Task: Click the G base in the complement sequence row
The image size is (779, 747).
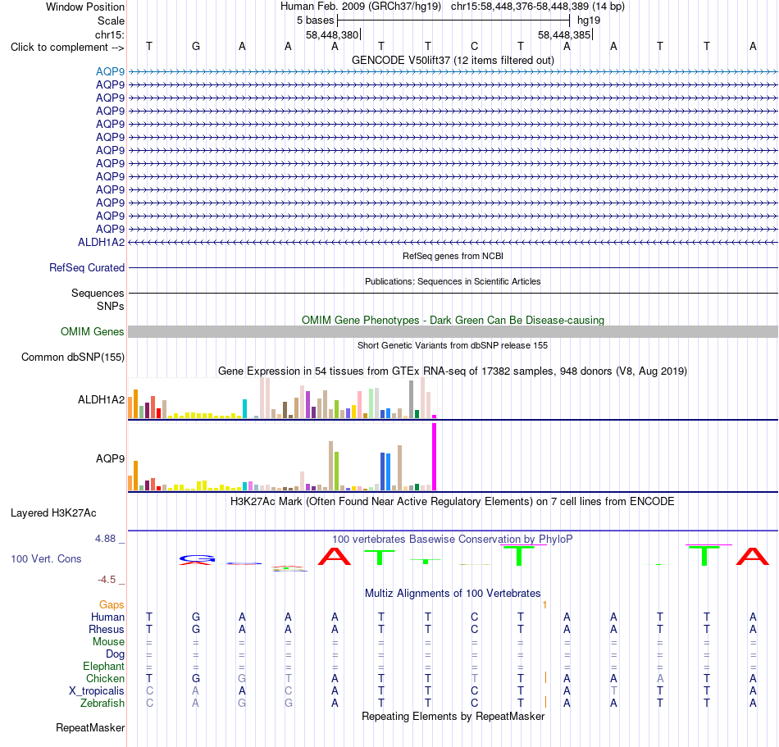Action: tap(196, 46)
